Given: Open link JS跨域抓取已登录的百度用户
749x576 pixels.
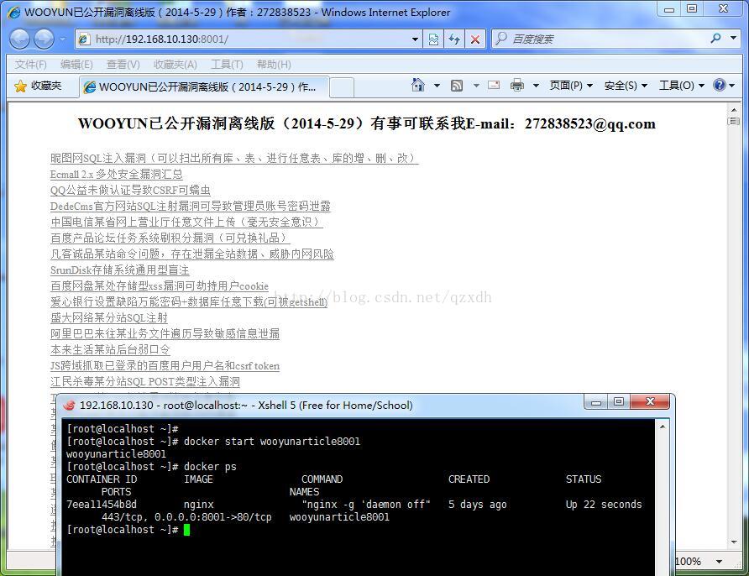Looking at the screenshot, I should pos(165,365).
